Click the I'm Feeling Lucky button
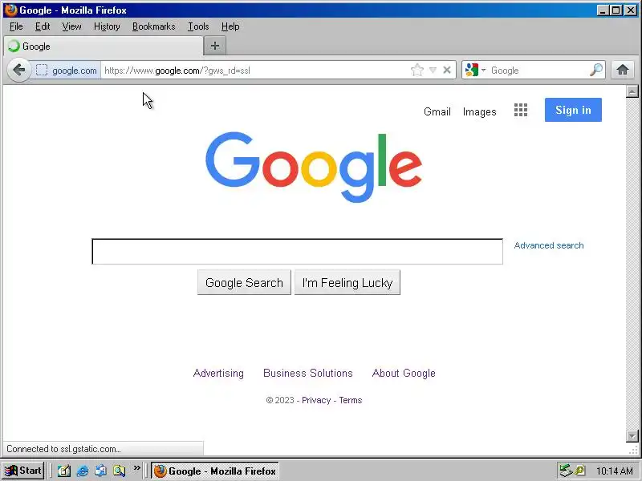Screen dimensions: 642x481 [347, 282]
